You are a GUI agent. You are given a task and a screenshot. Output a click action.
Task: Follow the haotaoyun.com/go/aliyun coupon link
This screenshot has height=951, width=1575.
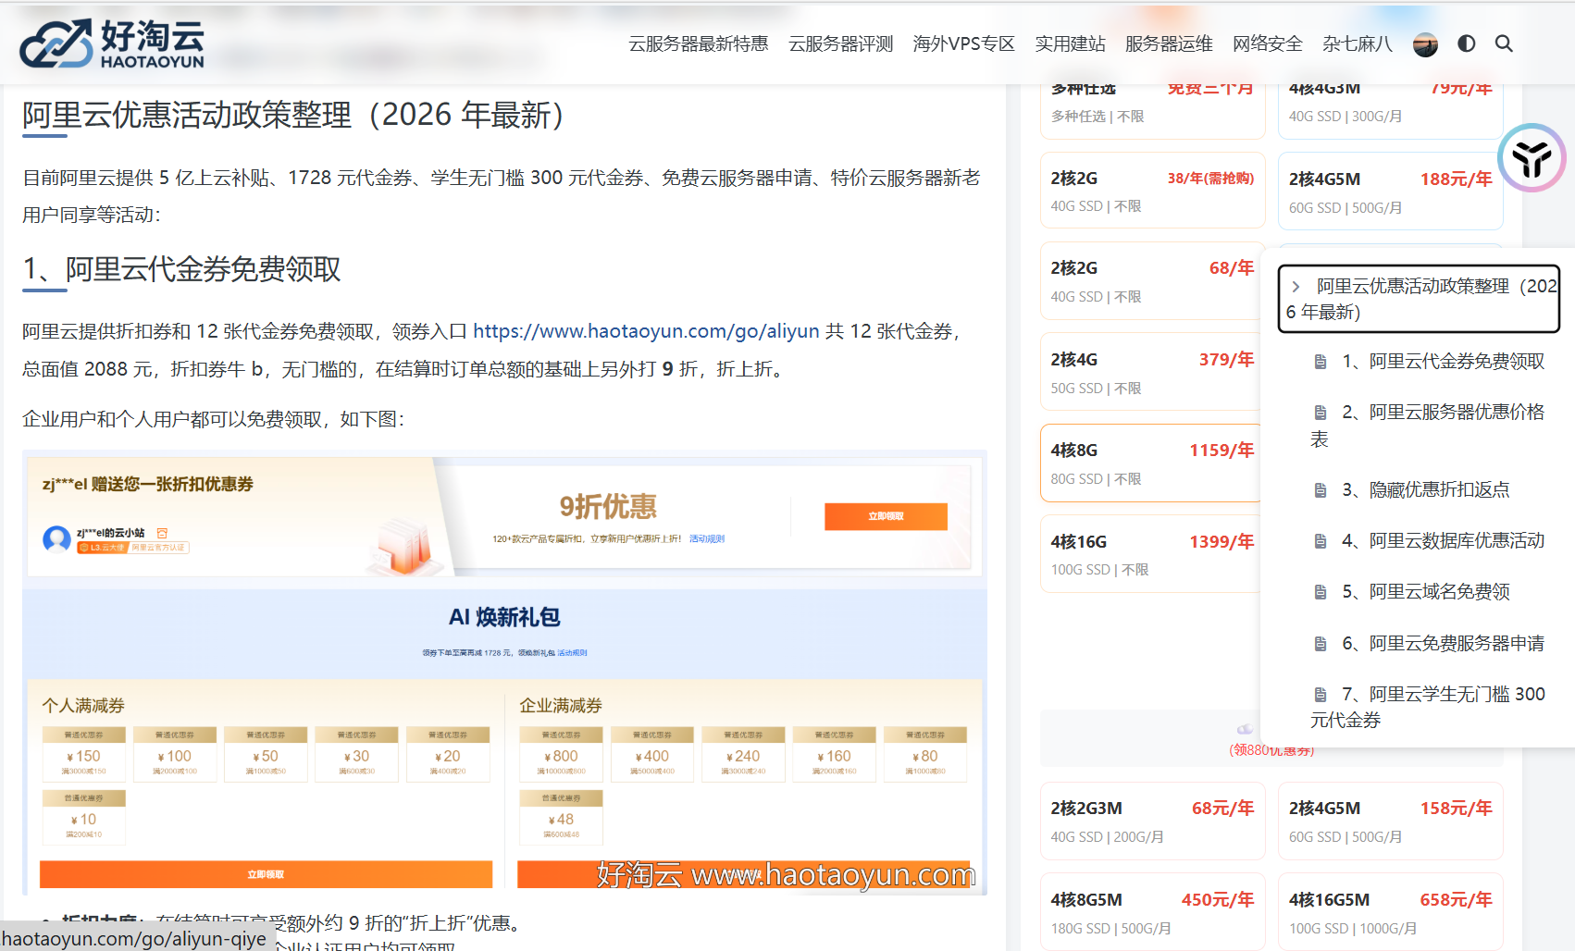pyautogui.click(x=646, y=331)
